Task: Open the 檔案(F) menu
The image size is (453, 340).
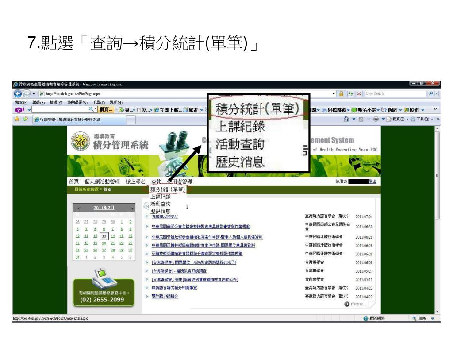Action: point(21,103)
